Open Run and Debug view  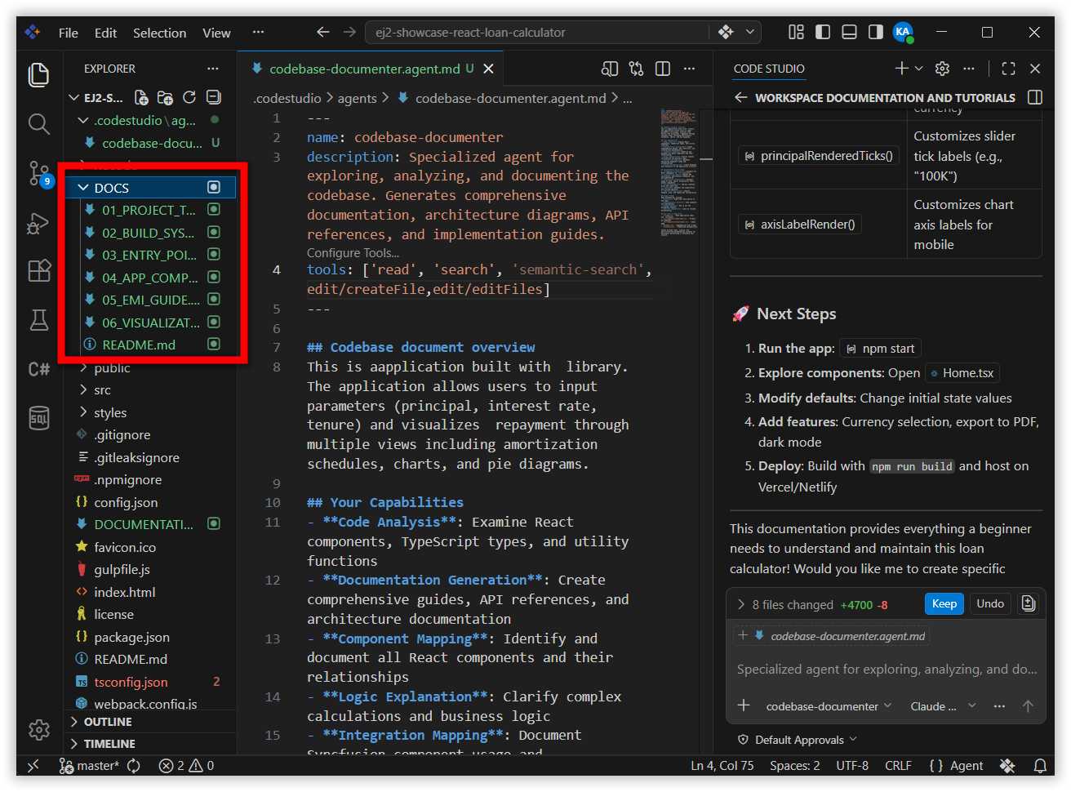coord(38,222)
